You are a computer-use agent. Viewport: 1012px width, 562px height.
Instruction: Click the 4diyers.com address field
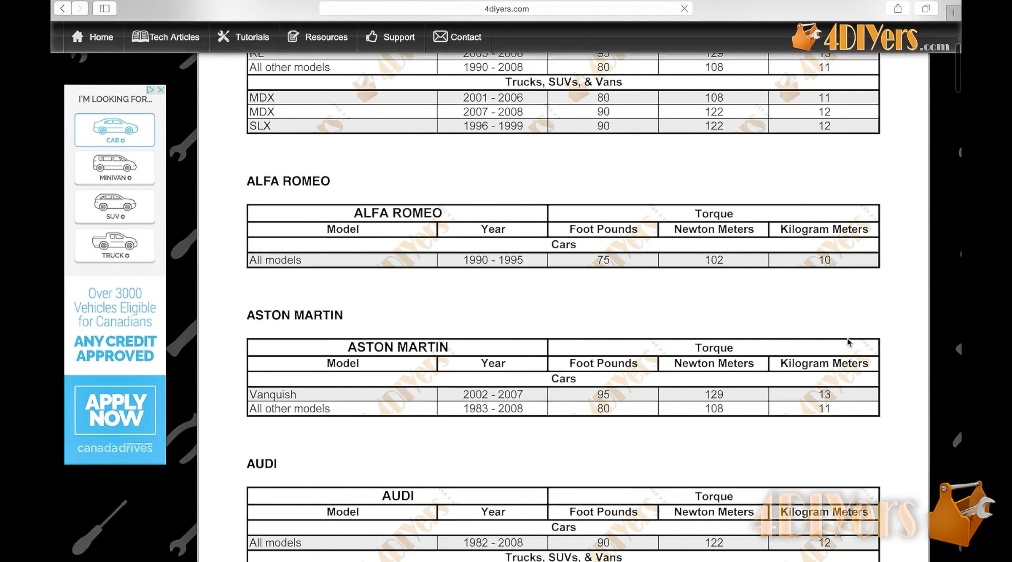(506, 9)
